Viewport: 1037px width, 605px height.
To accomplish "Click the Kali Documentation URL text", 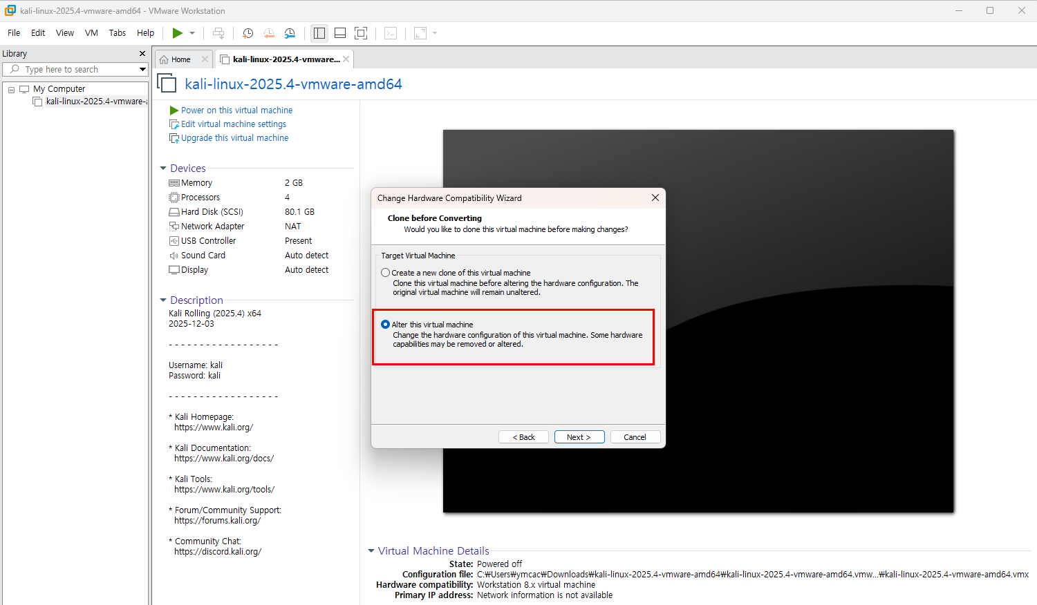I will click(x=224, y=459).
